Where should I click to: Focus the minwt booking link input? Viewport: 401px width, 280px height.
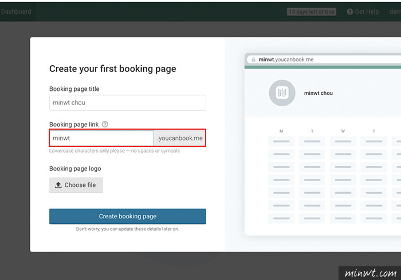tap(101, 138)
